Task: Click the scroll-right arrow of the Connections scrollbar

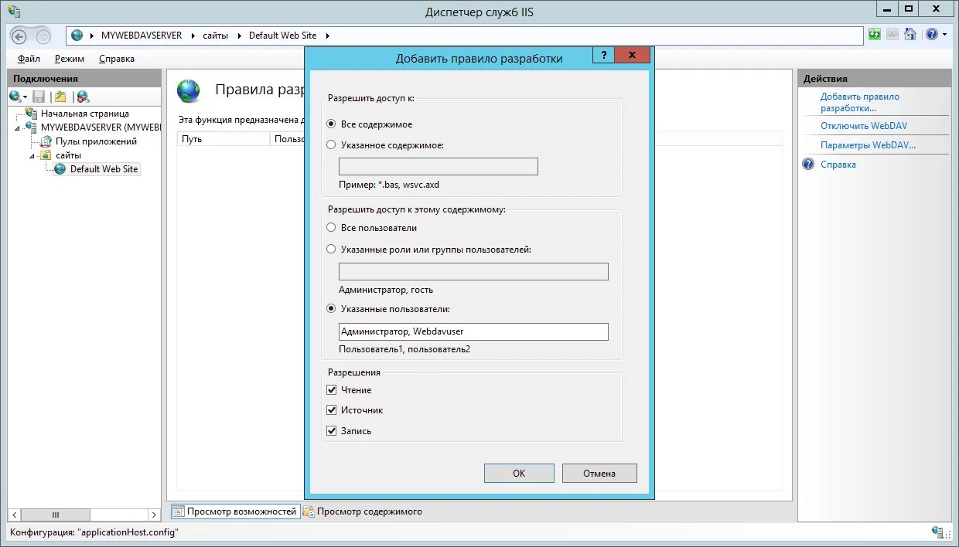Action: click(153, 515)
